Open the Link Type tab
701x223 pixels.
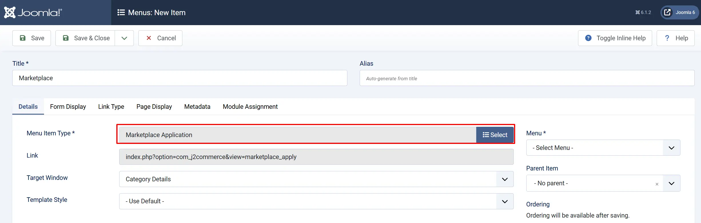point(111,107)
